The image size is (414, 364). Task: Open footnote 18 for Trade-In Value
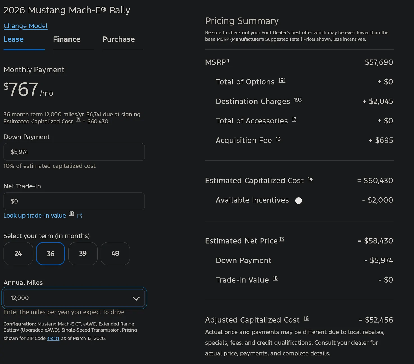coord(275,278)
